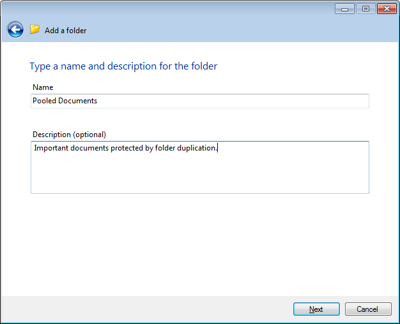Focus the Name input field
This screenshot has height=324, width=400.
click(x=200, y=101)
